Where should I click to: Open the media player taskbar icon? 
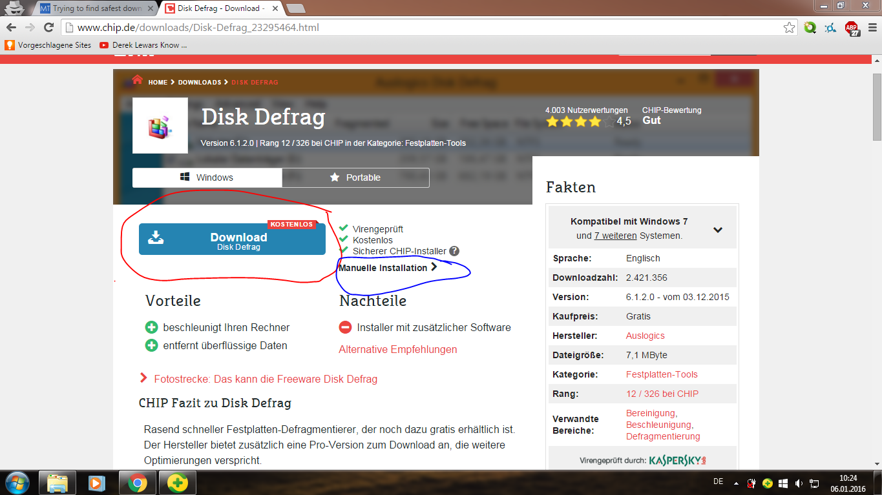97,483
